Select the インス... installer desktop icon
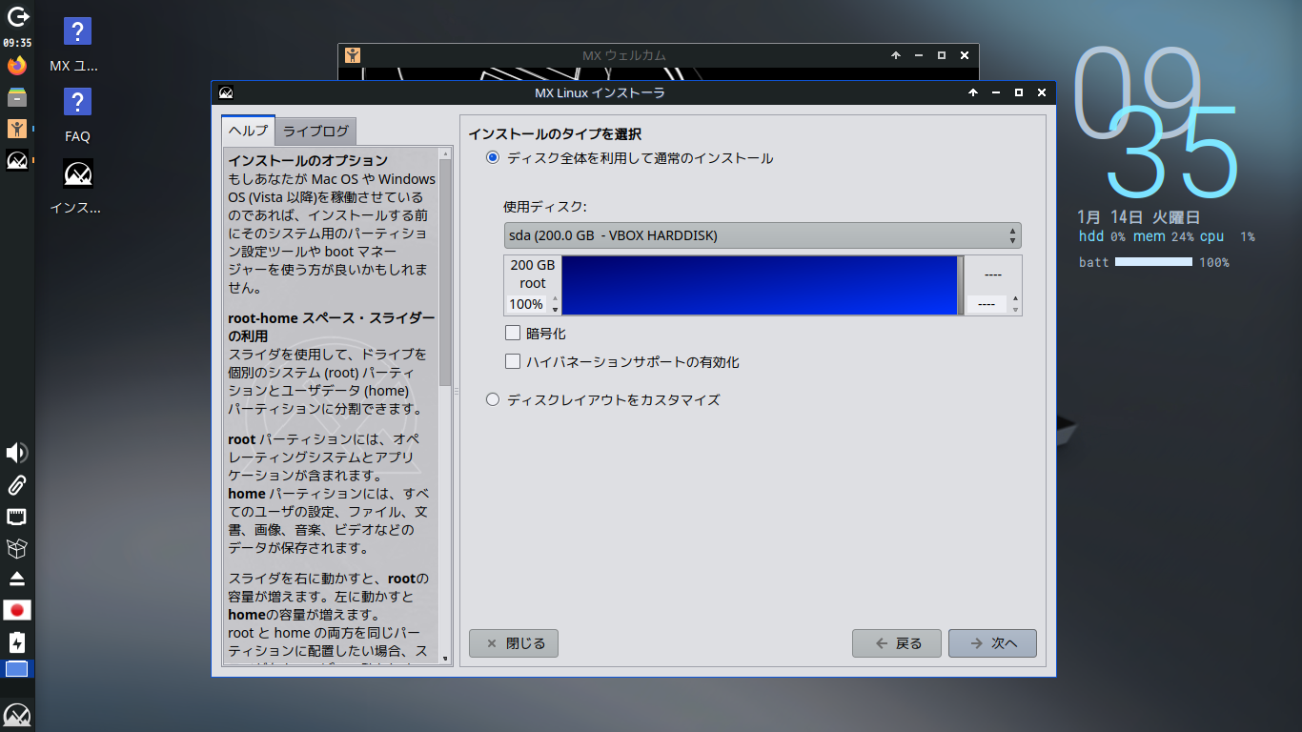The width and height of the screenshot is (1302, 732). tap(76, 187)
